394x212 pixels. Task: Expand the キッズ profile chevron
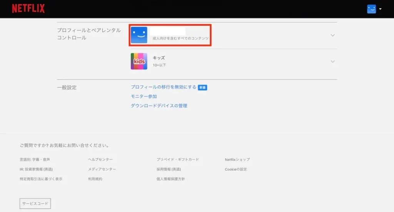pyautogui.click(x=333, y=61)
